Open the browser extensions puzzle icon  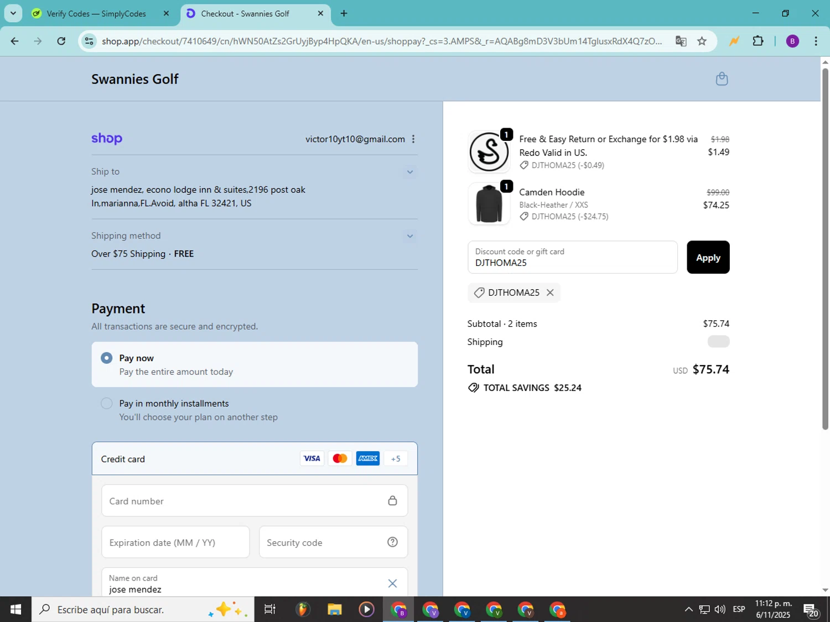click(758, 41)
